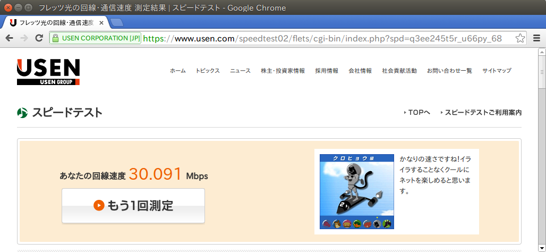This screenshot has height=252, width=546.
Task: Bookmark this page with the star icon
Action: (x=520, y=38)
